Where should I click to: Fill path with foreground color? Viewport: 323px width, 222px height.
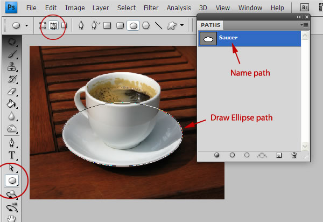tap(216, 155)
